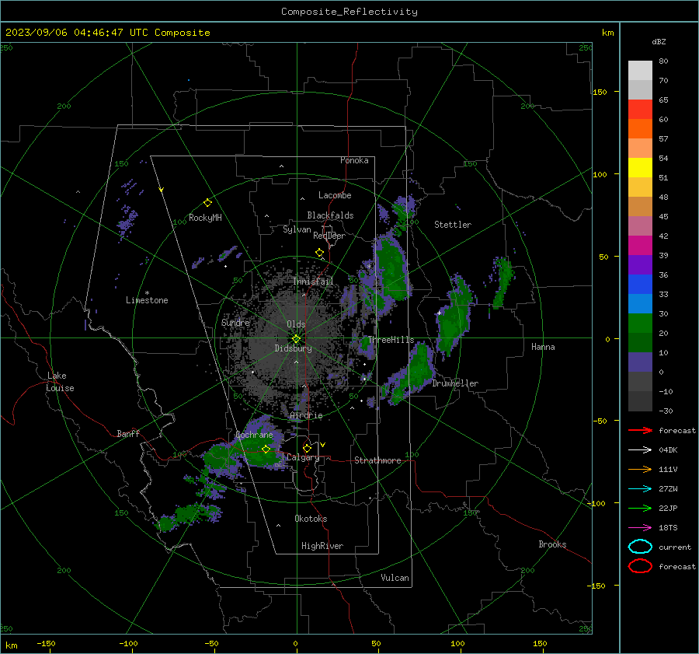699x654 pixels.
Task: Click the Cochrane city label
Action: [254, 435]
